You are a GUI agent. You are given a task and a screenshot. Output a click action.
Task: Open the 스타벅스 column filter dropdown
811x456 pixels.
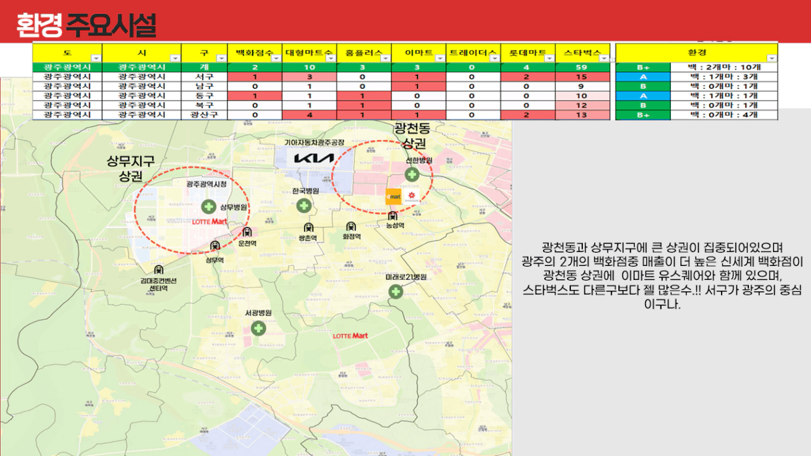tap(603, 59)
